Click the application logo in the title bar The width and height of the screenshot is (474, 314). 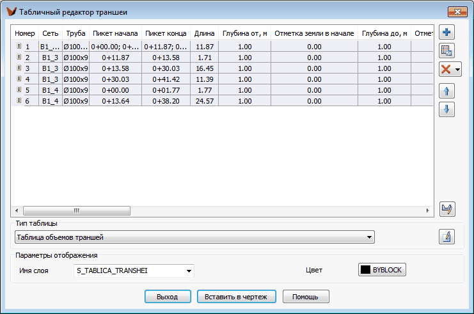[11, 11]
